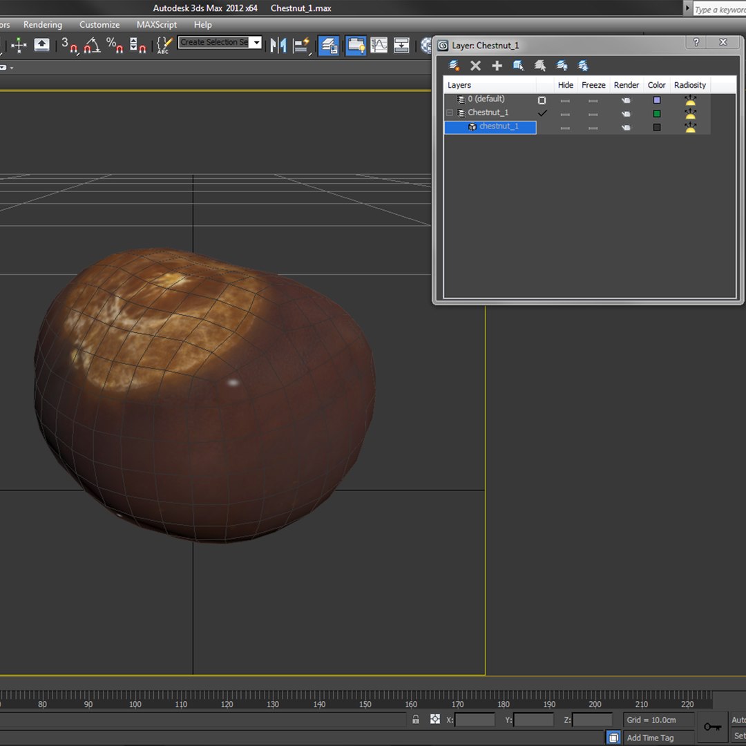Toggle Absolute/Offset transform type-in mode
Image resolution: width=746 pixels, height=746 pixels.
point(435,719)
